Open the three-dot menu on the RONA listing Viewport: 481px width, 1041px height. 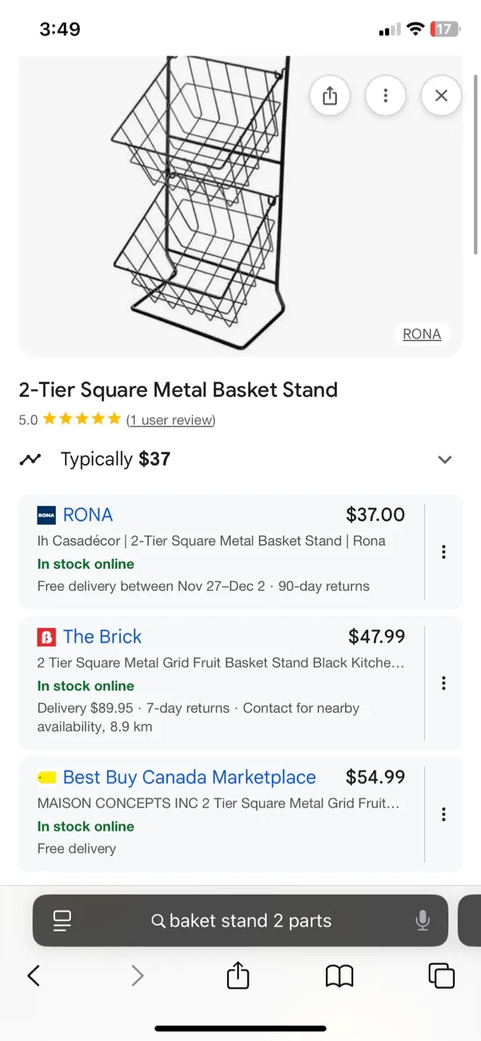(443, 552)
